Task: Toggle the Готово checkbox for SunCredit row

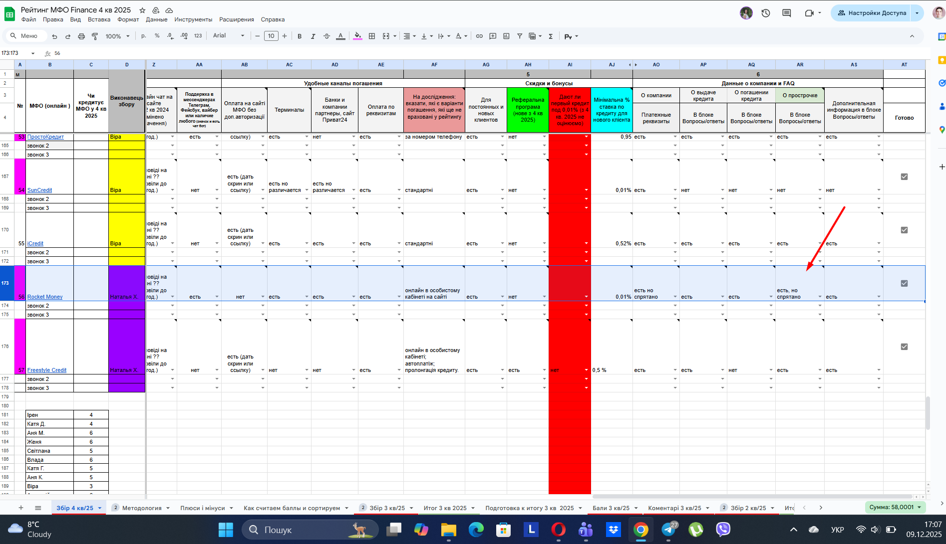Action: coord(904,177)
